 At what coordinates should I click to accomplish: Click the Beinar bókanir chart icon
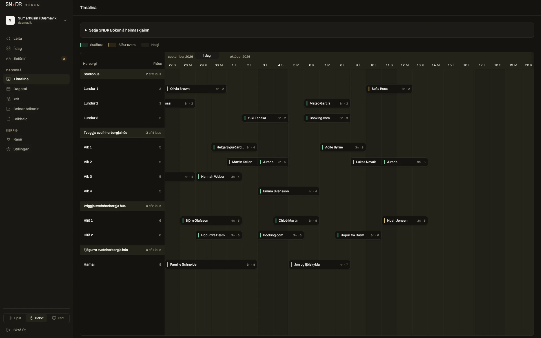point(8,109)
